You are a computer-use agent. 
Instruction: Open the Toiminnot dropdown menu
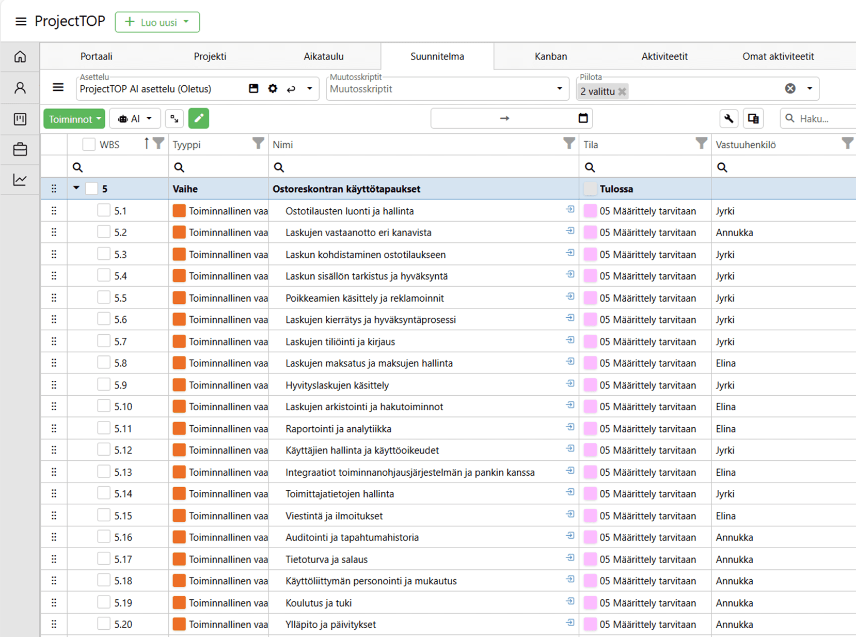74,119
